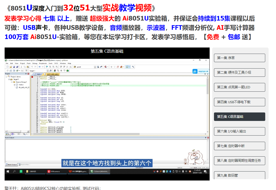Image resolution: width=276 pixels, height=190 pixels.
Task: Open the Select Target dropdown showing Target 1
Action: click(47, 71)
